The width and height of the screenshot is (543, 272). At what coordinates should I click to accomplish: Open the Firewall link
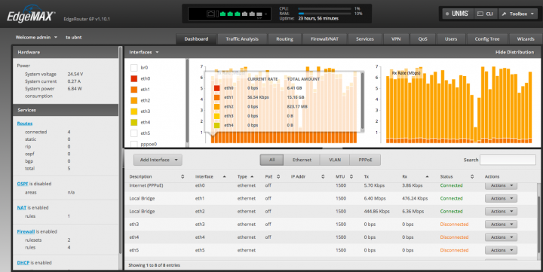(26, 231)
